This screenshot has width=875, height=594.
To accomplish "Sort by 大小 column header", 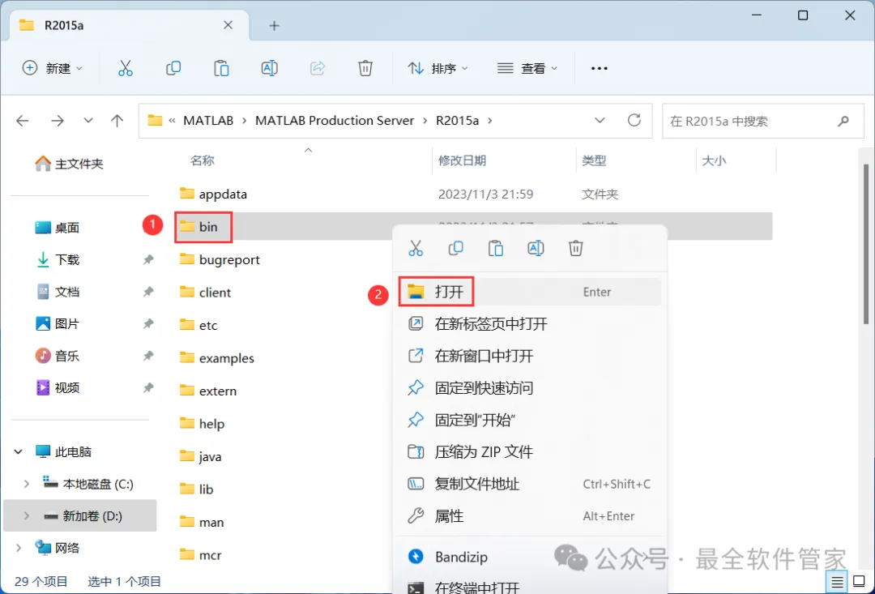I will [x=714, y=160].
